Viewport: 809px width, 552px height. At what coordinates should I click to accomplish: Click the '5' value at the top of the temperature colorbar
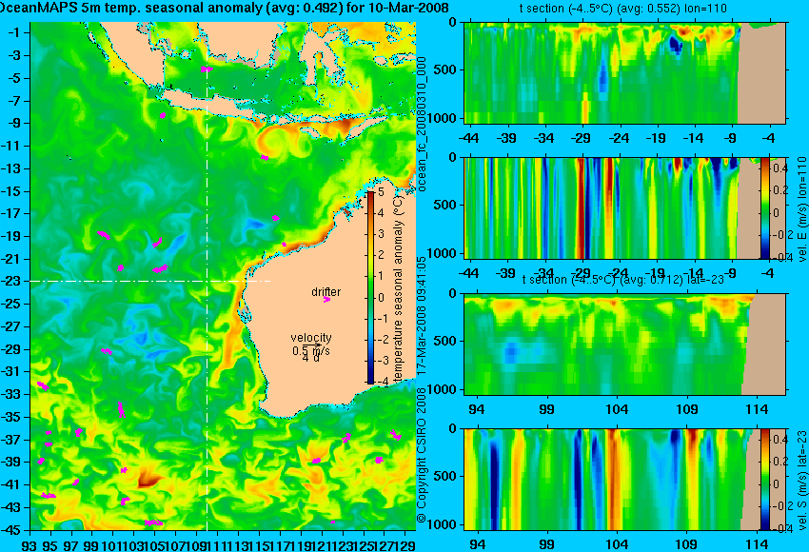pos(381,192)
